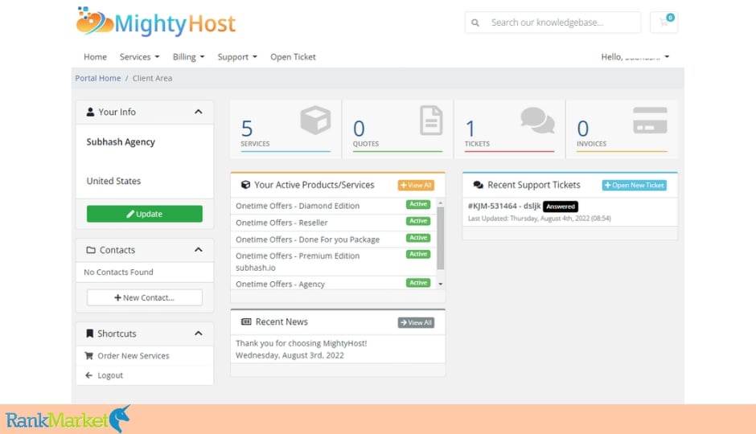Click Active badge for Reseller
Screen dimensions: 756x434
click(418, 221)
